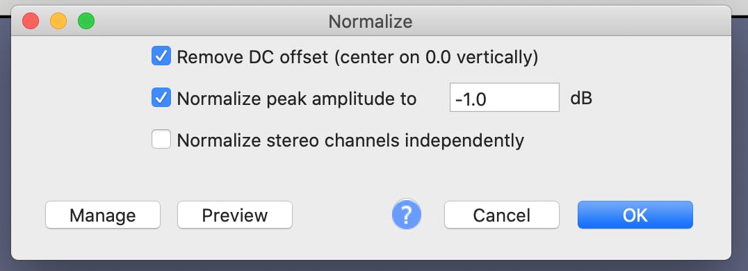Image resolution: width=748 pixels, height=271 pixels.
Task: Disable the Normalize peak amplitude checkbox
Action: (x=161, y=97)
